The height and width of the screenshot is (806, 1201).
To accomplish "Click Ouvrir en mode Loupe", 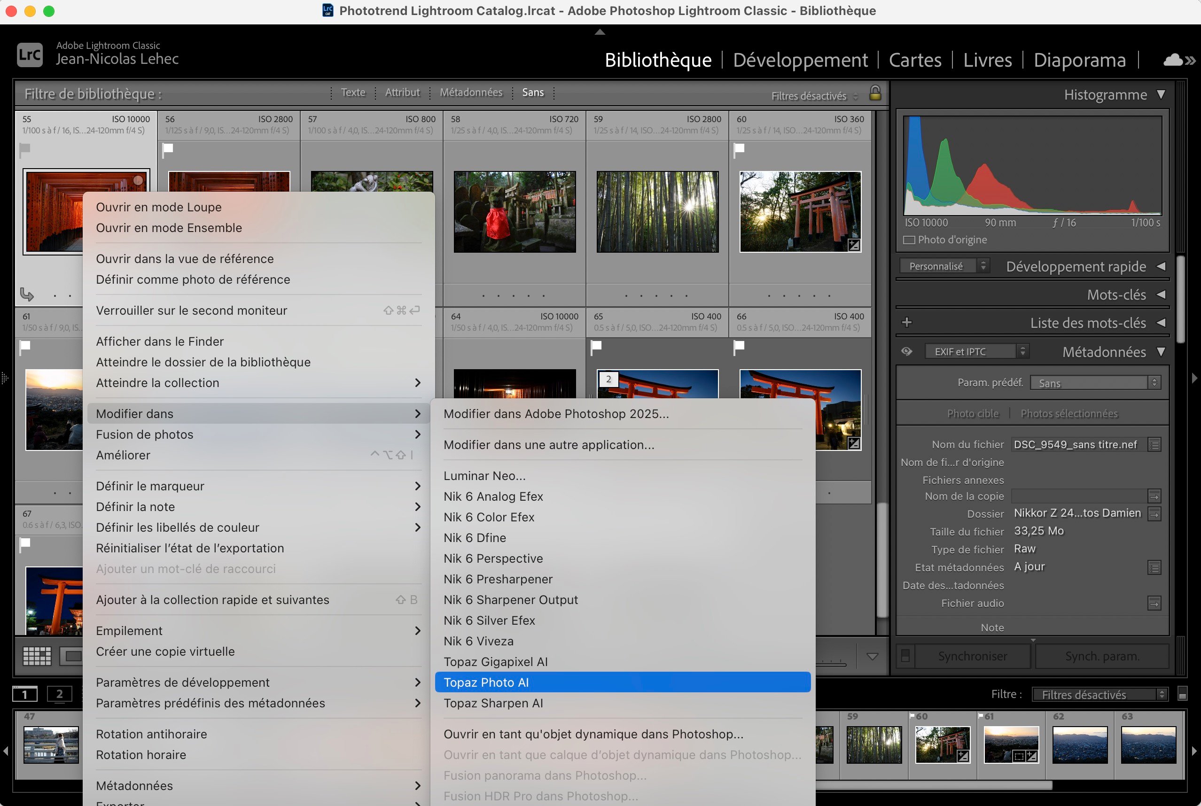I will coord(258,207).
